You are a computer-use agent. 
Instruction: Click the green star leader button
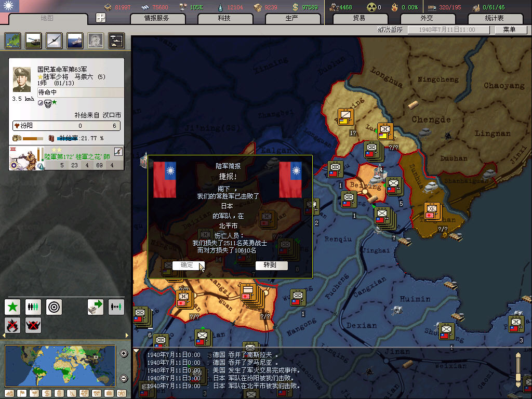(12, 307)
